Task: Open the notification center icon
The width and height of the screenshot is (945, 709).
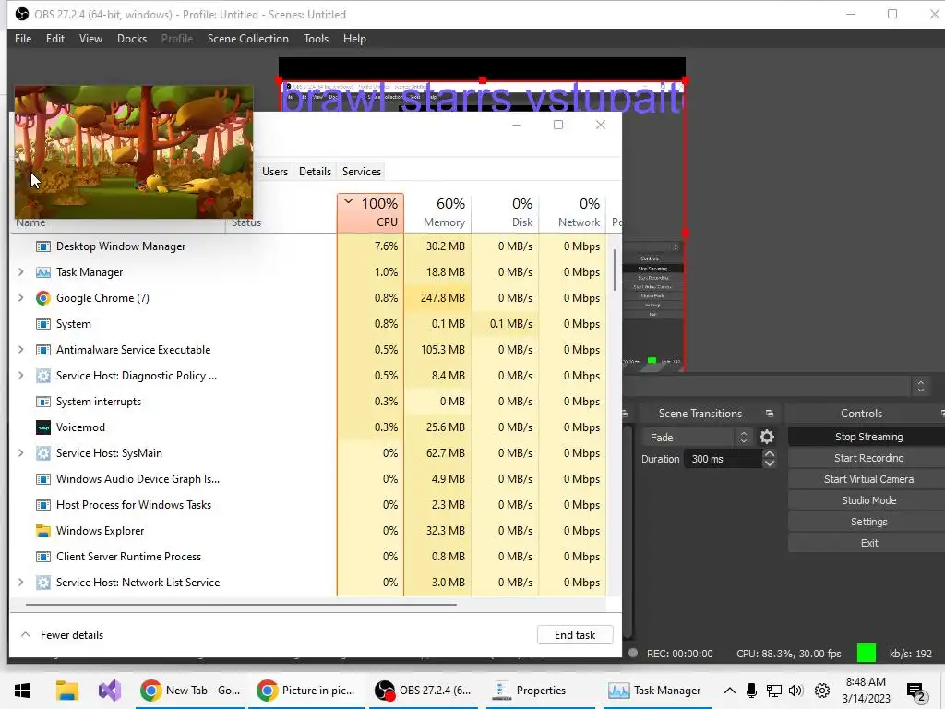Action: [x=916, y=691]
